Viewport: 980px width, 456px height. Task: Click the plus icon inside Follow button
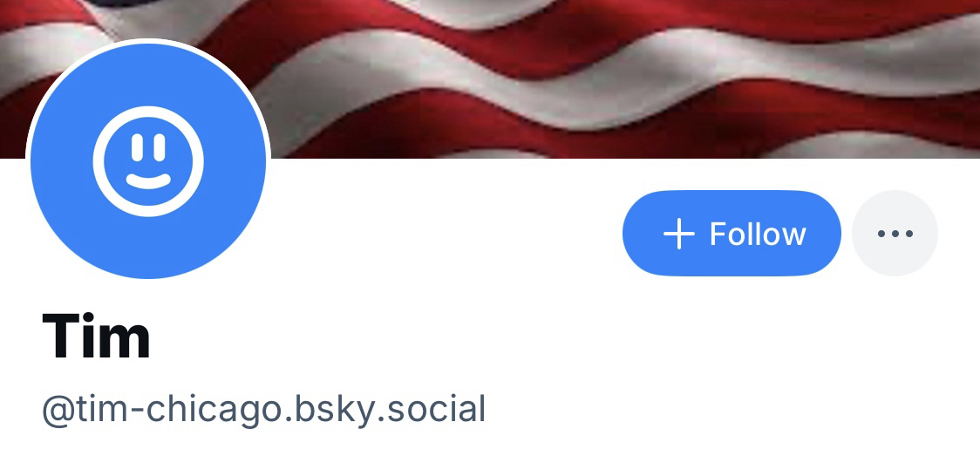click(678, 235)
